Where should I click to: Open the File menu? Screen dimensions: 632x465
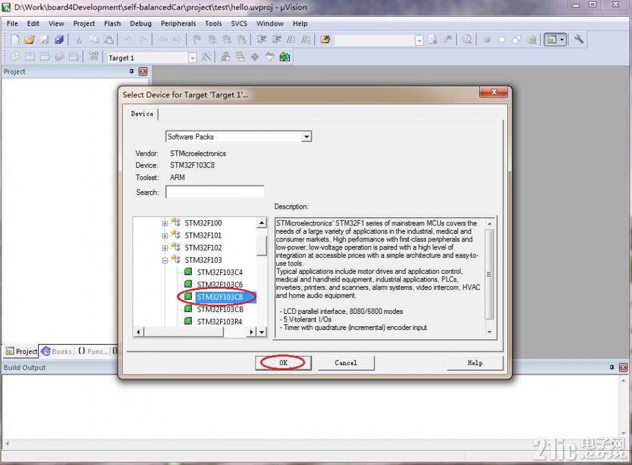[x=12, y=23]
